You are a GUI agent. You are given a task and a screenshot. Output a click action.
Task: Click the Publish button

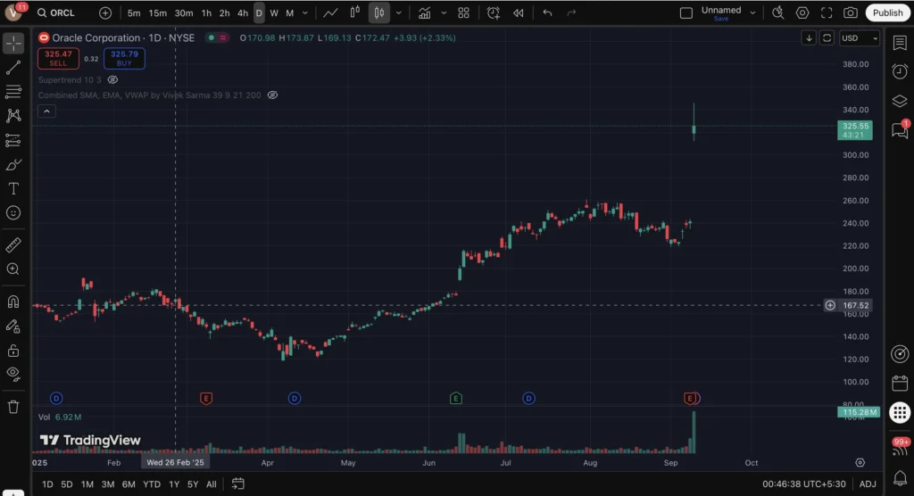[x=887, y=12]
